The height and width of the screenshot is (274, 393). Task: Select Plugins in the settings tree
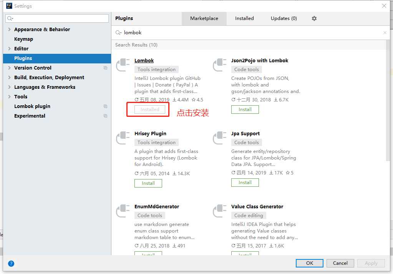tap(57, 58)
